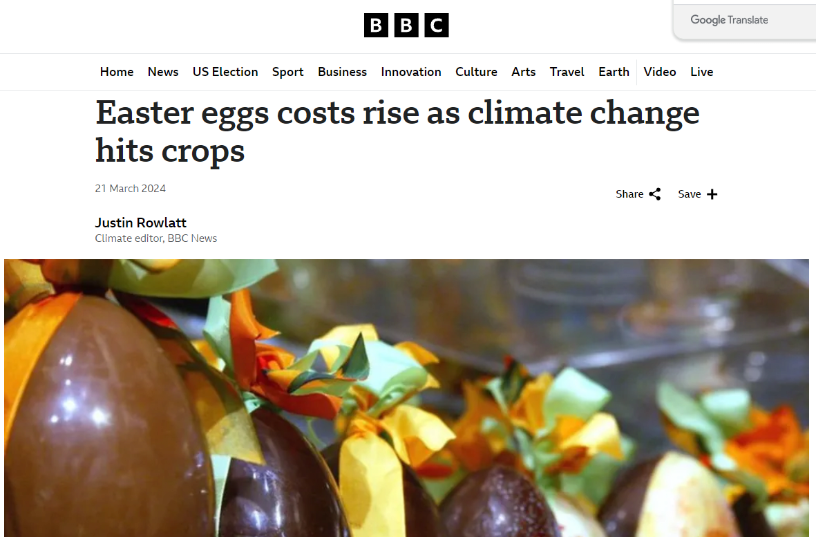Select Sport in the navigation bar
This screenshot has height=537, width=816.
pyautogui.click(x=288, y=72)
